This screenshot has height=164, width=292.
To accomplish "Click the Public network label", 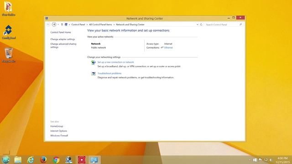I will coord(99,47).
